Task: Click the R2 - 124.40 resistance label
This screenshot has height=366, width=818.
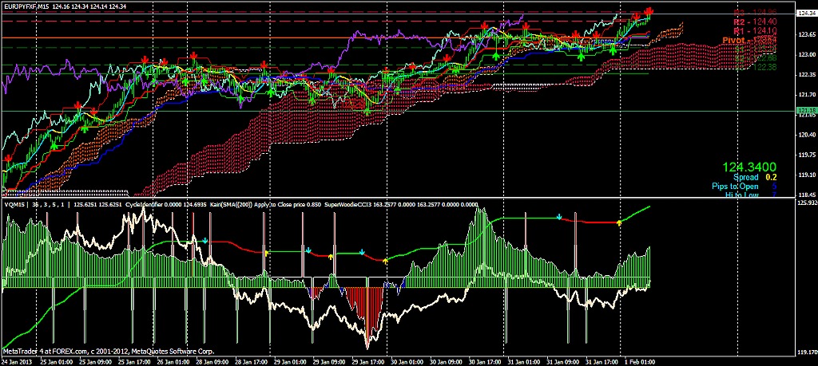Action: 756,22
